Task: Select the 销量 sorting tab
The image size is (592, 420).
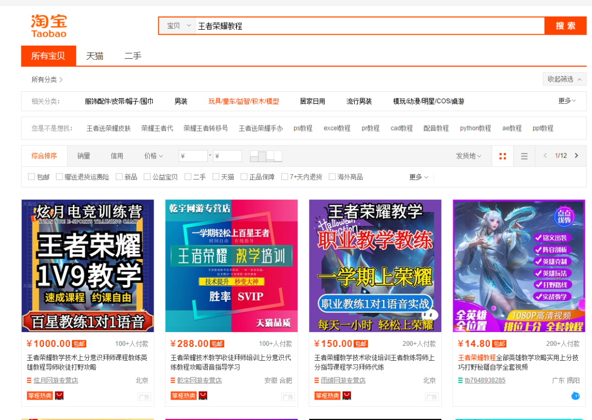Action: (83, 156)
